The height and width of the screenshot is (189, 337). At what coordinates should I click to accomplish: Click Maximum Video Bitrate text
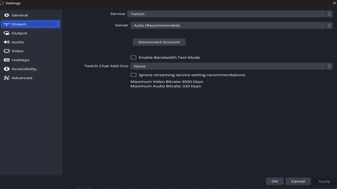coord(166,81)
